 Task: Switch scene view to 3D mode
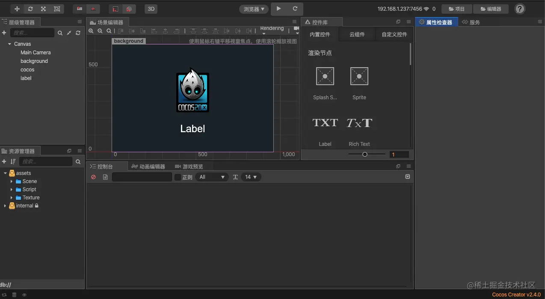pos(151,9)
